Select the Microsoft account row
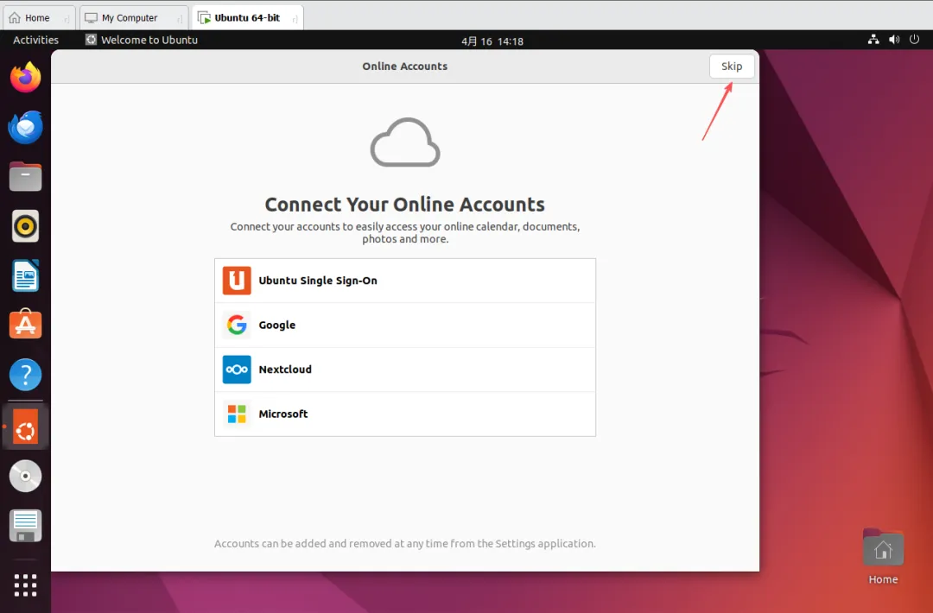933x613 pixels. click(405, 414)
